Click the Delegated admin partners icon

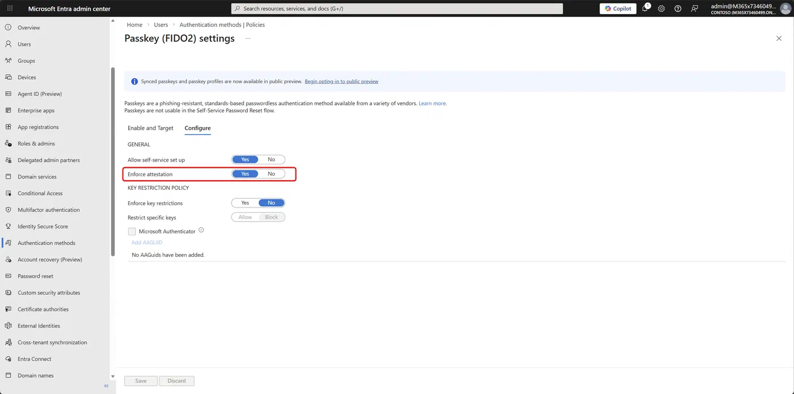(8, 160)
